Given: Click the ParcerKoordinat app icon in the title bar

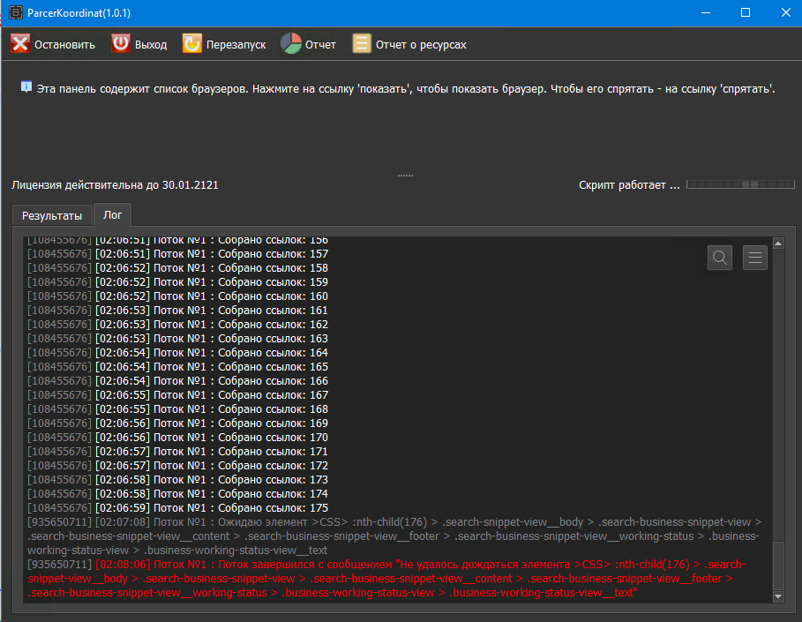Looking at the screenshot, I should (15, 12).
